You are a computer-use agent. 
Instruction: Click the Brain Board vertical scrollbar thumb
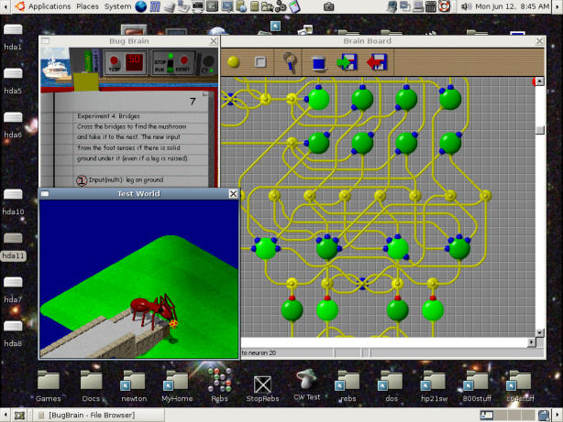pos(540,130)
